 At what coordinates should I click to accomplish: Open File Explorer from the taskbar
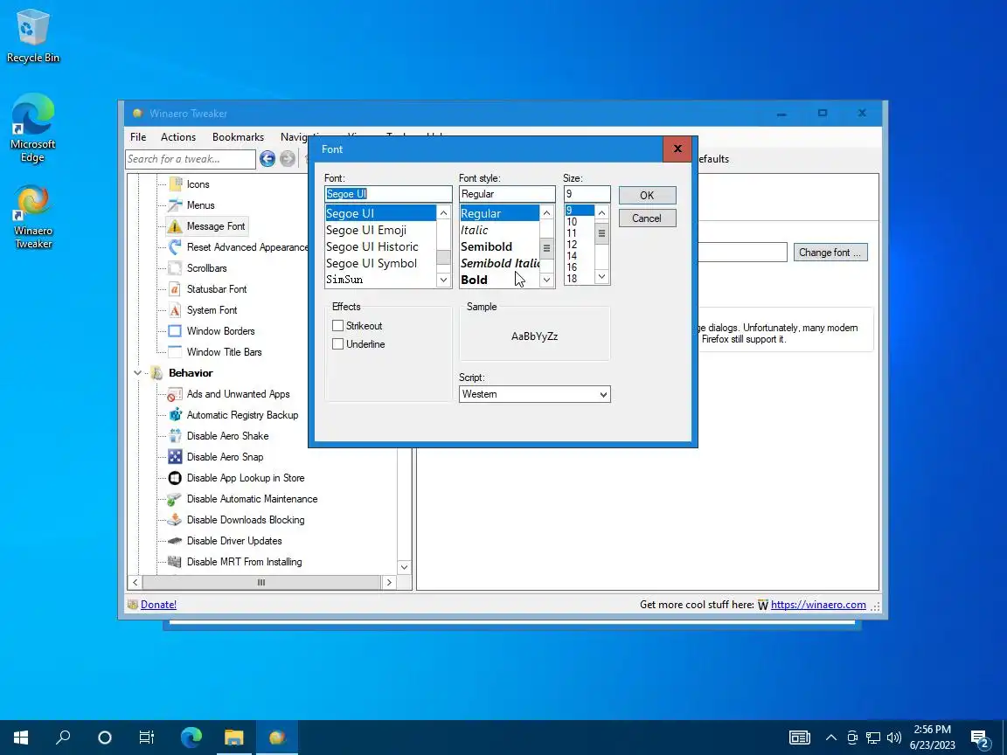point(233,737)
